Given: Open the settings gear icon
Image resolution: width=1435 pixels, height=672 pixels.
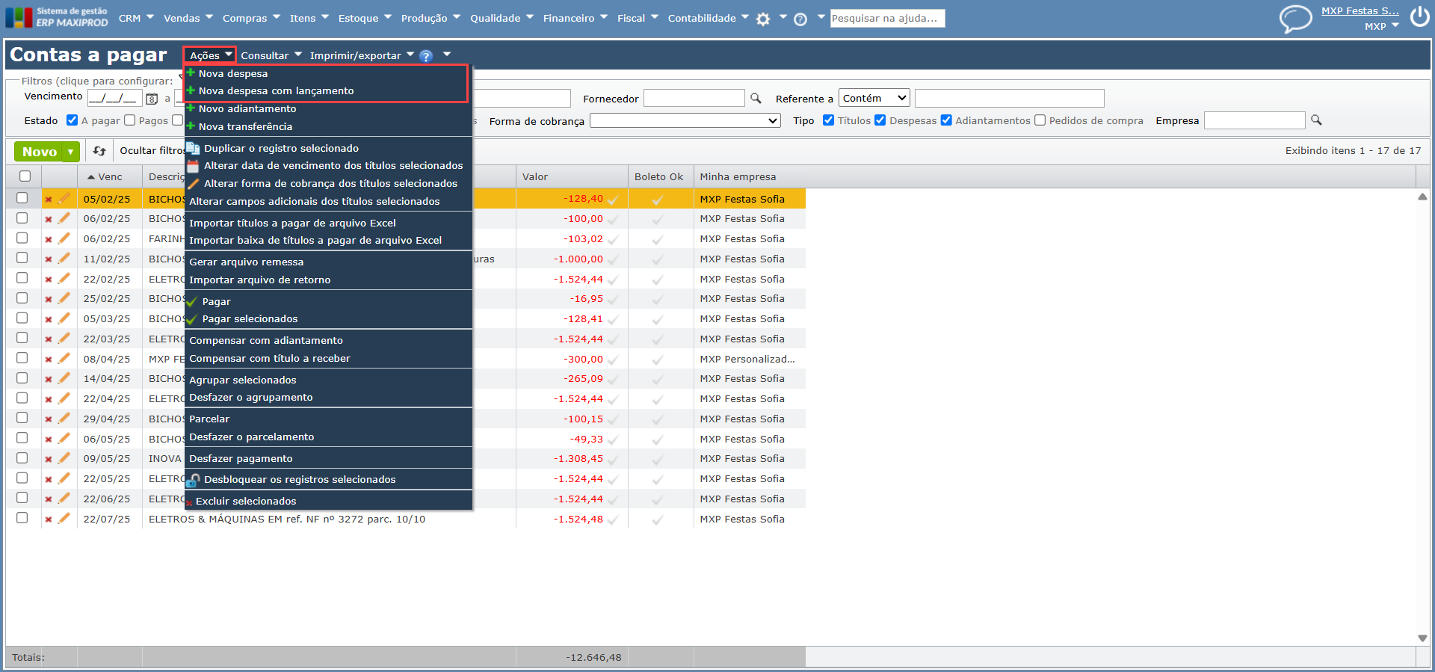Looking at the screenshot, I should (x=762, y=19).
